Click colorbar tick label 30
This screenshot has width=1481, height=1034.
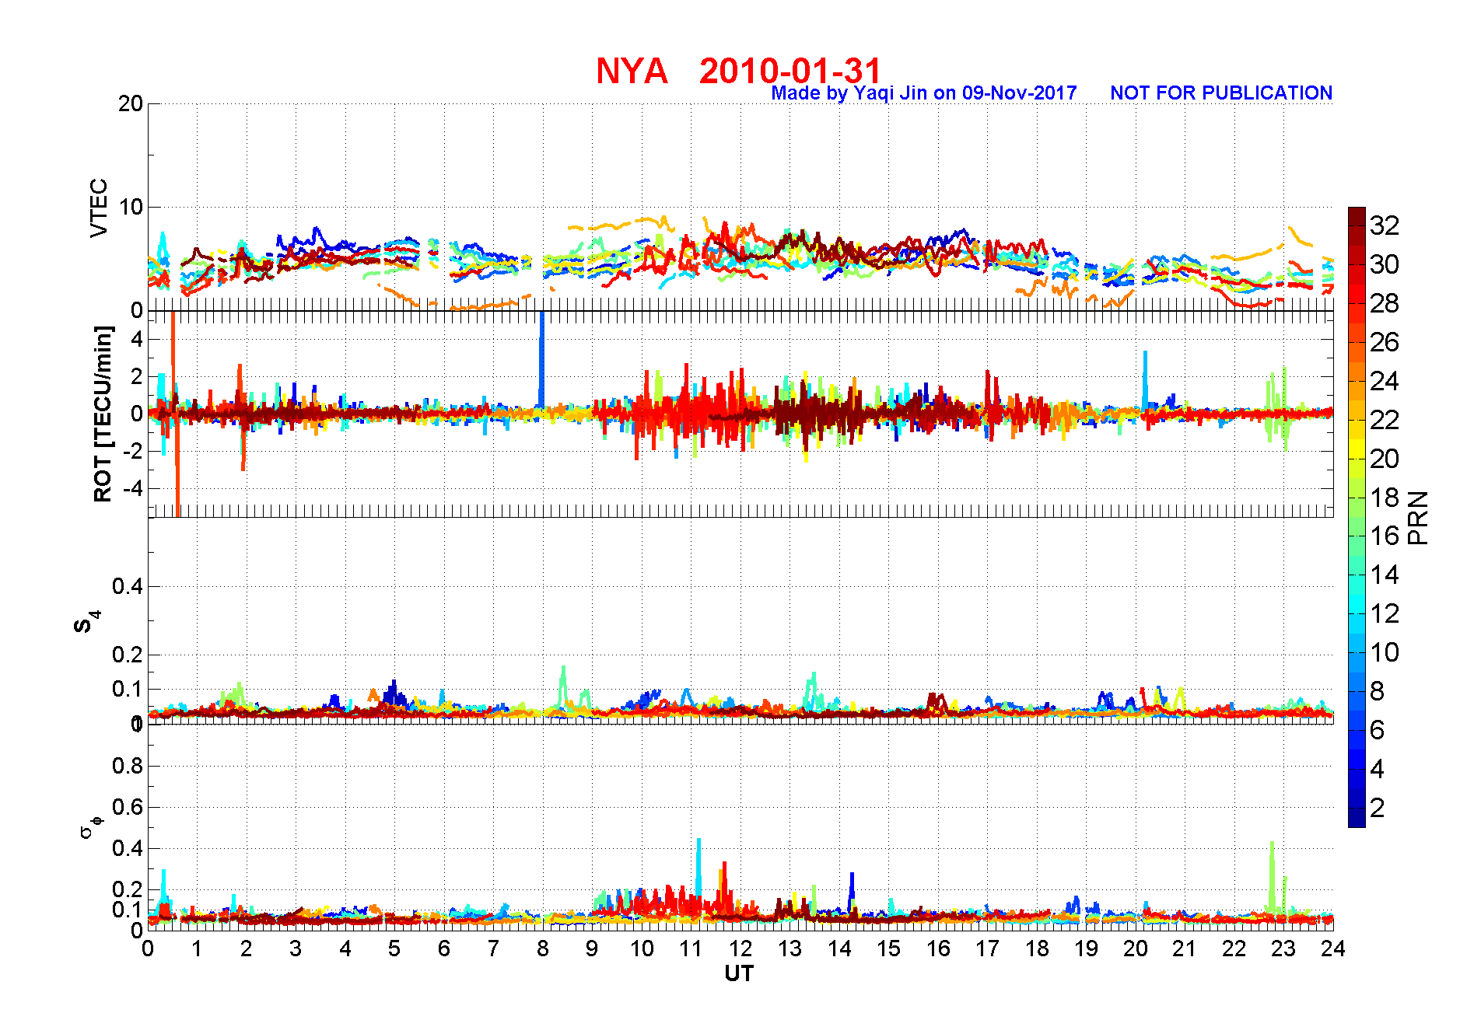click(x=1385, y=264)
